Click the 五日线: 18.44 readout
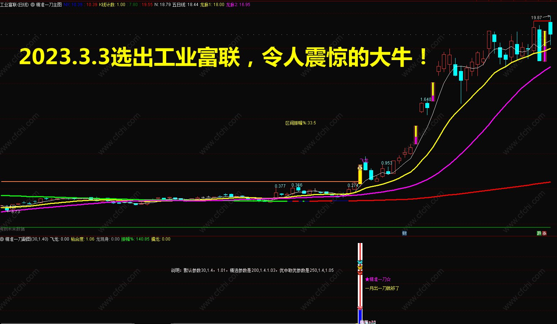557x324 pixels. [x=185, y=5]
